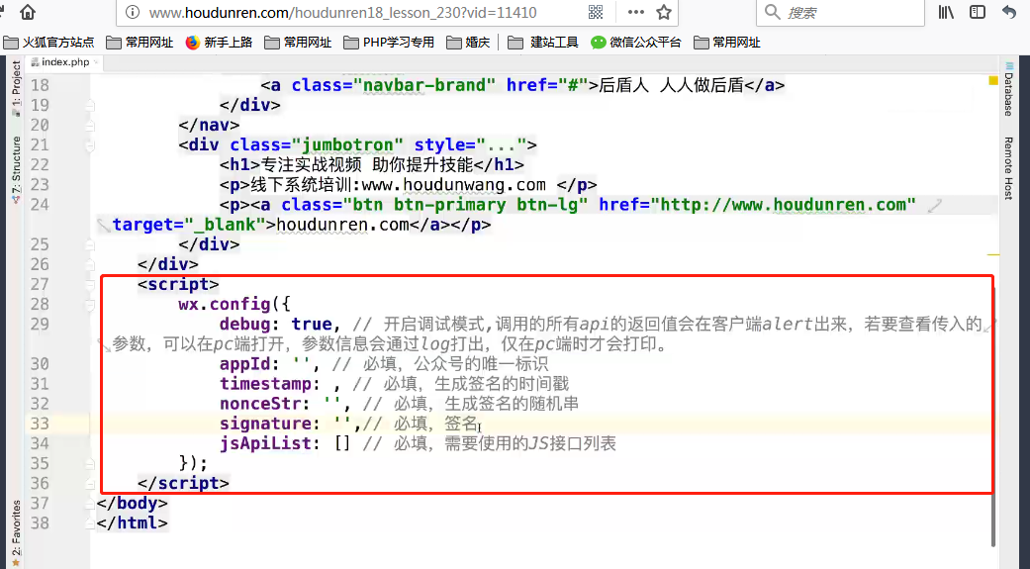
Task: Open 微信公众平台 bookmark
Action: tap(636, 42)
